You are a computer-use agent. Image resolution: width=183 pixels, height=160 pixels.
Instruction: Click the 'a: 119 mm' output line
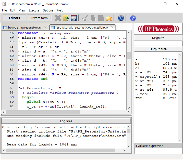(x=156, y=59)
